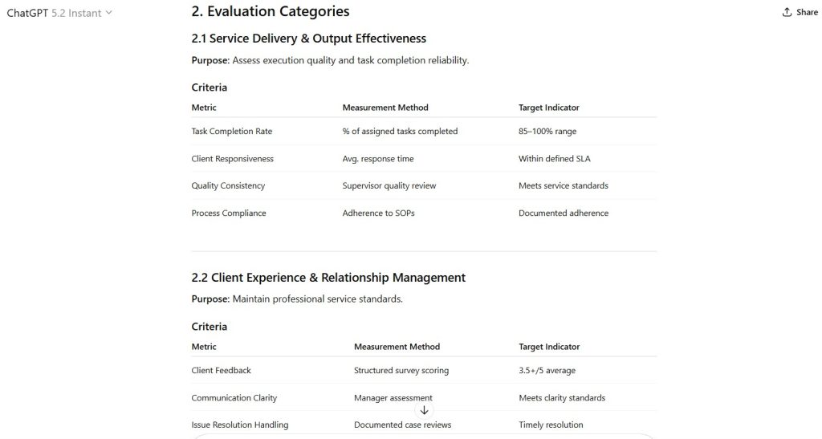Click the "Avg. response time" cell
Viewport: 822px width, 439px height.
pyautogui.click(x=378, y=159)
